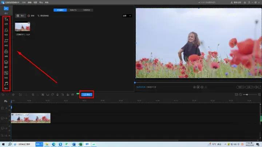
Task: Open the Text (文字) panel in sidebar
Action: click(6, 20)
